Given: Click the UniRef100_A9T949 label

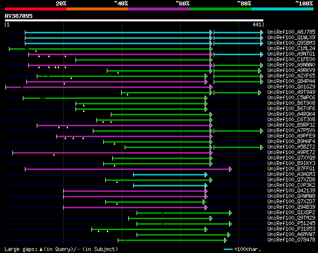Looking at the screenshot, I should (x=291, y=92).
